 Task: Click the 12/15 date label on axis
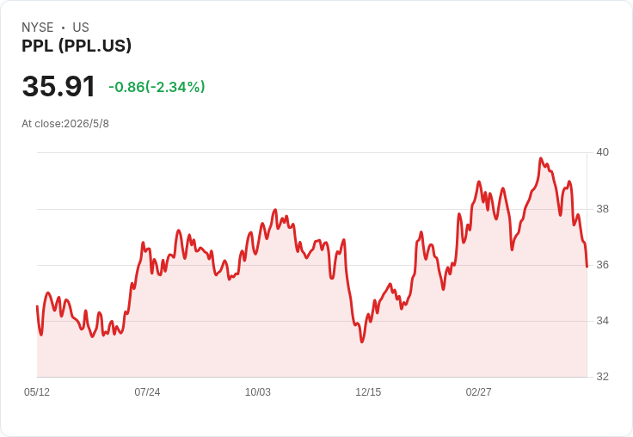pyautogui.click(x=368, y=391)
